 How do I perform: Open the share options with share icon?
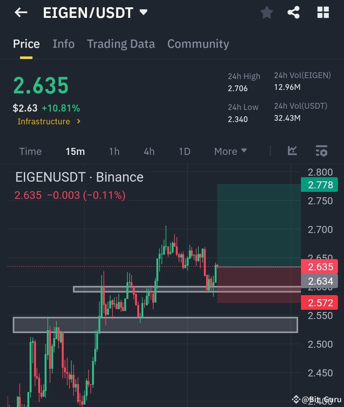pyautogui.click(x=293, y=12)
